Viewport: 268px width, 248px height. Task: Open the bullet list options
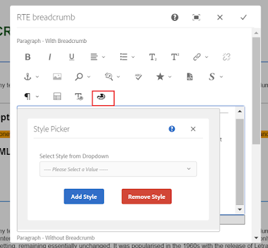point(127,57)
